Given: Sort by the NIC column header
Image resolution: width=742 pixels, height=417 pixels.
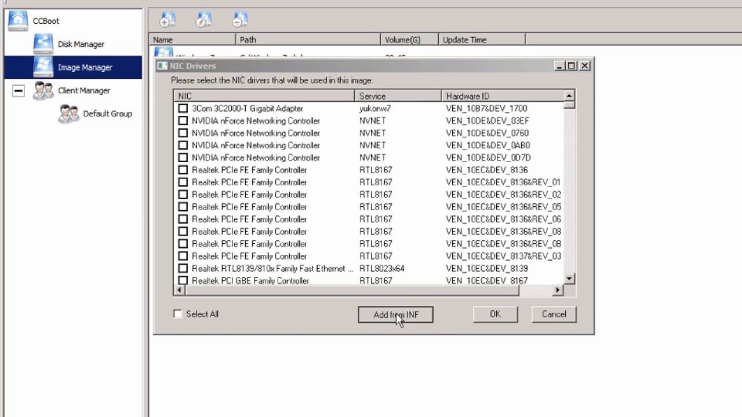Looking at the screenshot, I should (264, 96).
